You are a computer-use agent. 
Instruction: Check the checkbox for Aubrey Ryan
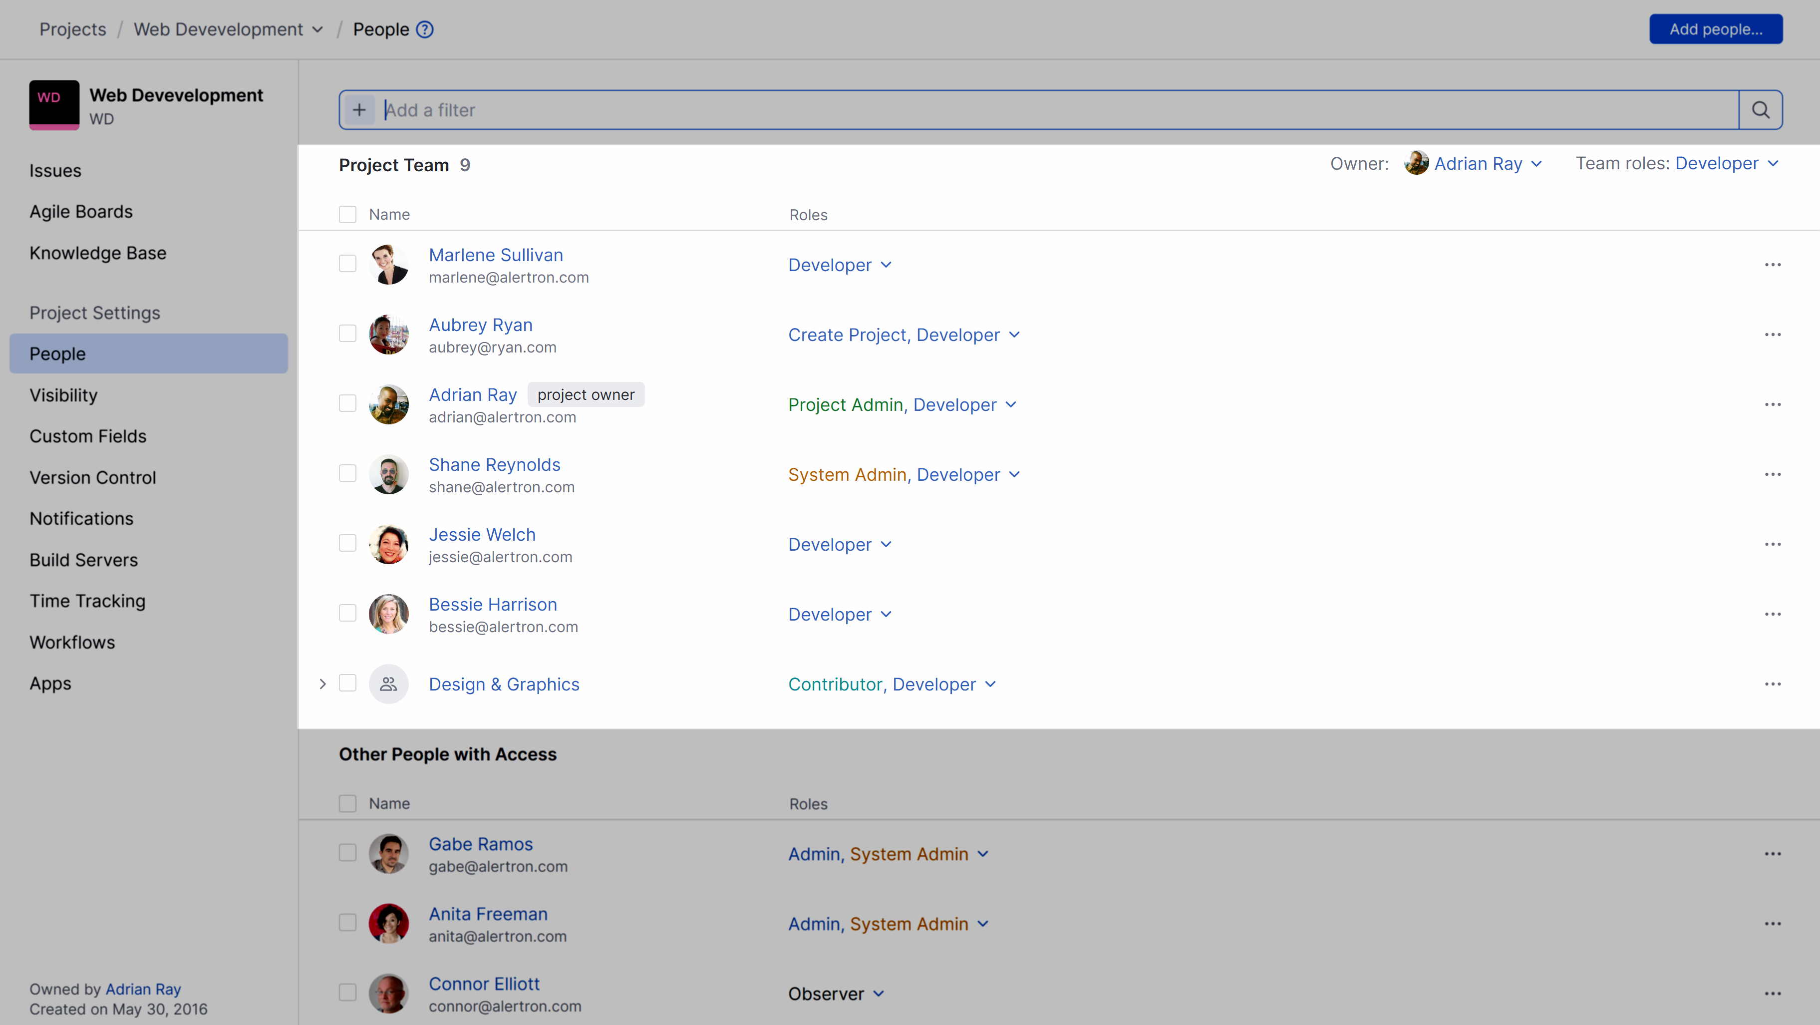click(347, 333)
